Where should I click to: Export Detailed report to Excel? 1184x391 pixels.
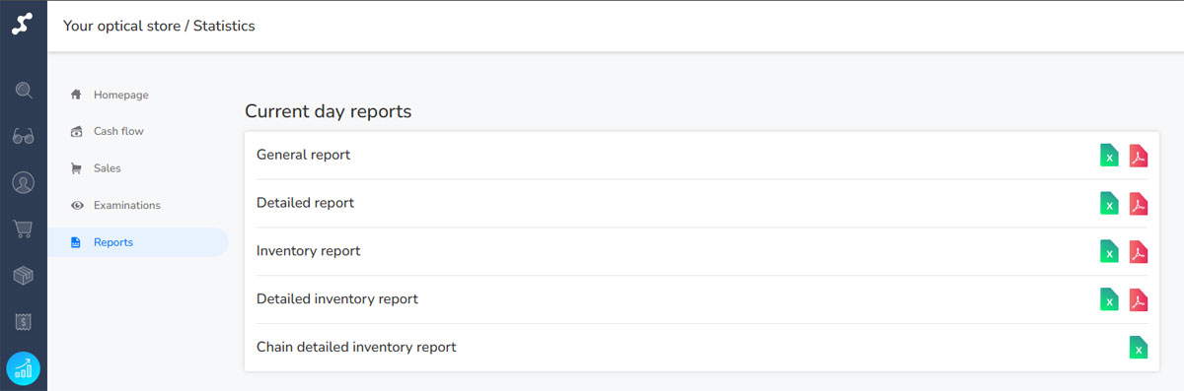(x=1109, y=204)
